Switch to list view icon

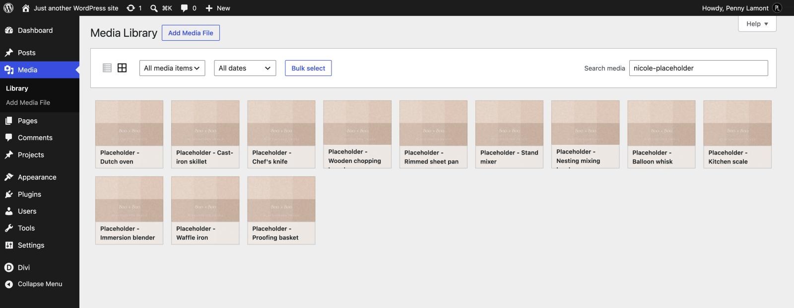[x=107, y=68]
